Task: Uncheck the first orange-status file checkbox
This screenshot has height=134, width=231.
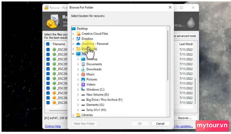Action: pos(48,93)
